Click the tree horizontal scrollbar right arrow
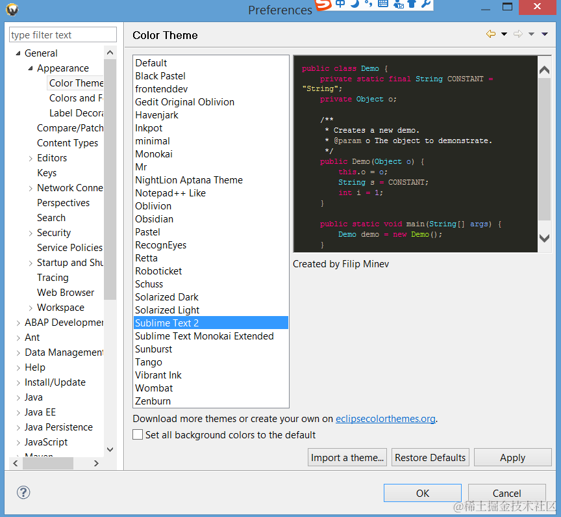 point(96,463)
